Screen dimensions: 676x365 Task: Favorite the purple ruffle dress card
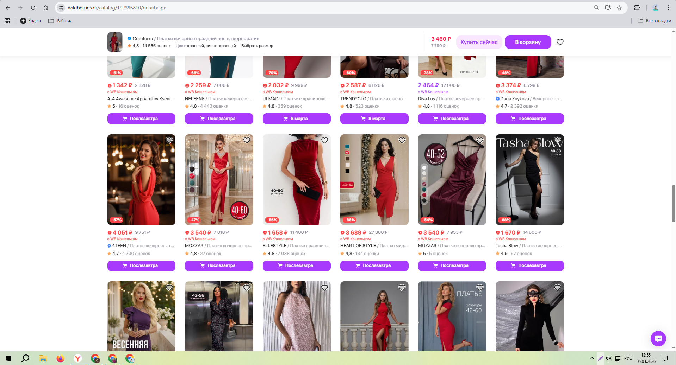pos(169,288)
